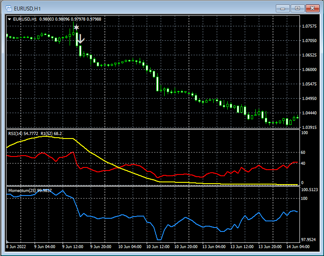Maximize the EURUSD,H1 chart window
This screenshot has width=324, height=256.
click(x=298, y=8)
